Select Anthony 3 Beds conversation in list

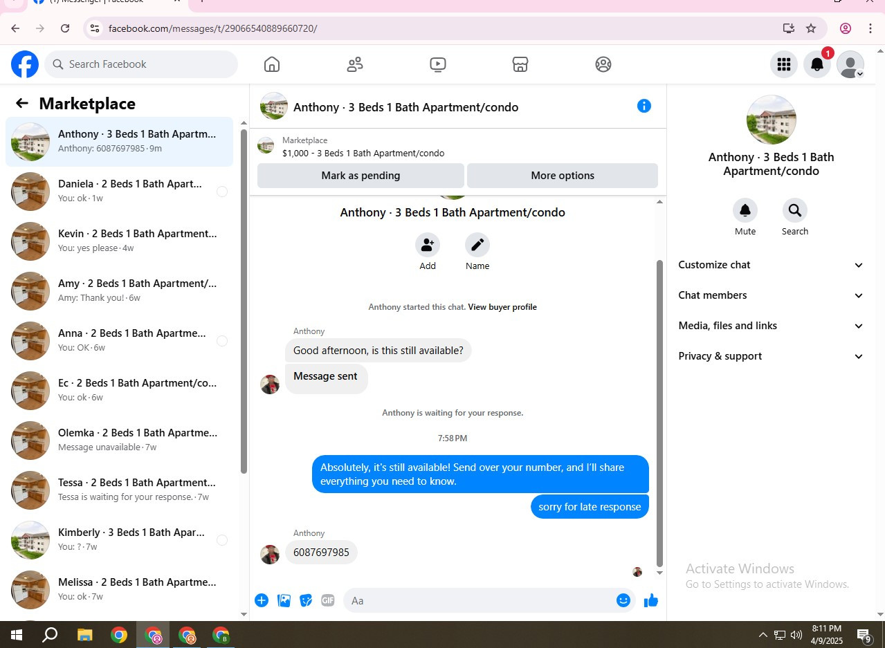[x=119, y=142]
